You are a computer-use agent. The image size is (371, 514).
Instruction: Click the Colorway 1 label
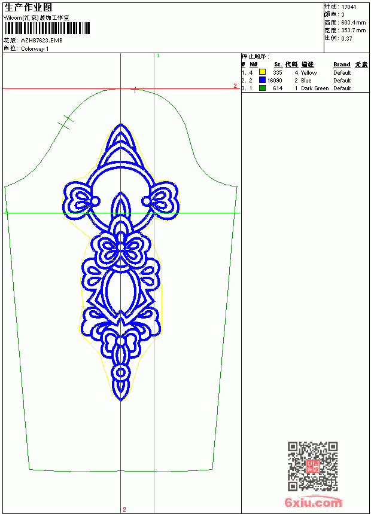click(35, 49)
